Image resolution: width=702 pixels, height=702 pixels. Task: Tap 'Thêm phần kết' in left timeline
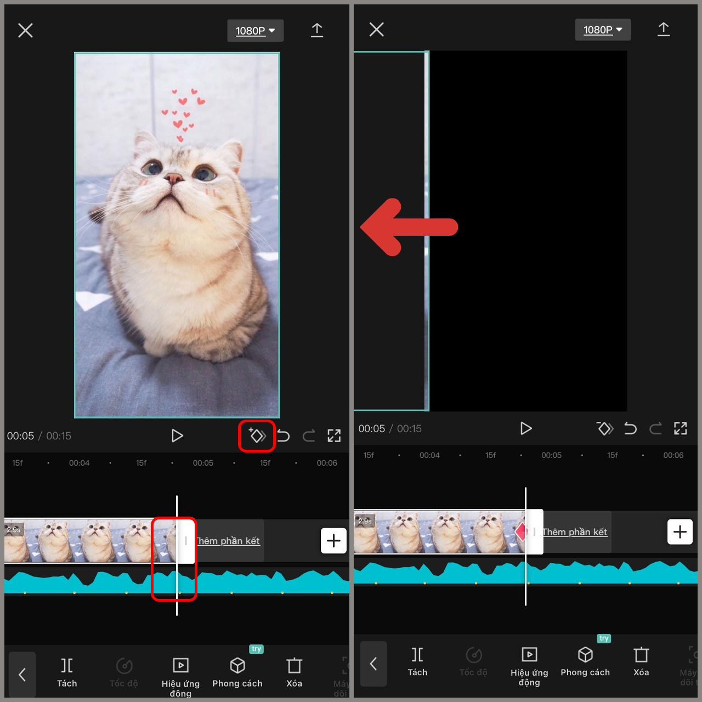(229, 541)
